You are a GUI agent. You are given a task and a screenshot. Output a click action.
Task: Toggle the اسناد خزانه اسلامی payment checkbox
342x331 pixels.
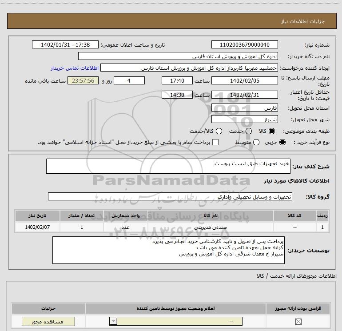click(x=215, y=142)
